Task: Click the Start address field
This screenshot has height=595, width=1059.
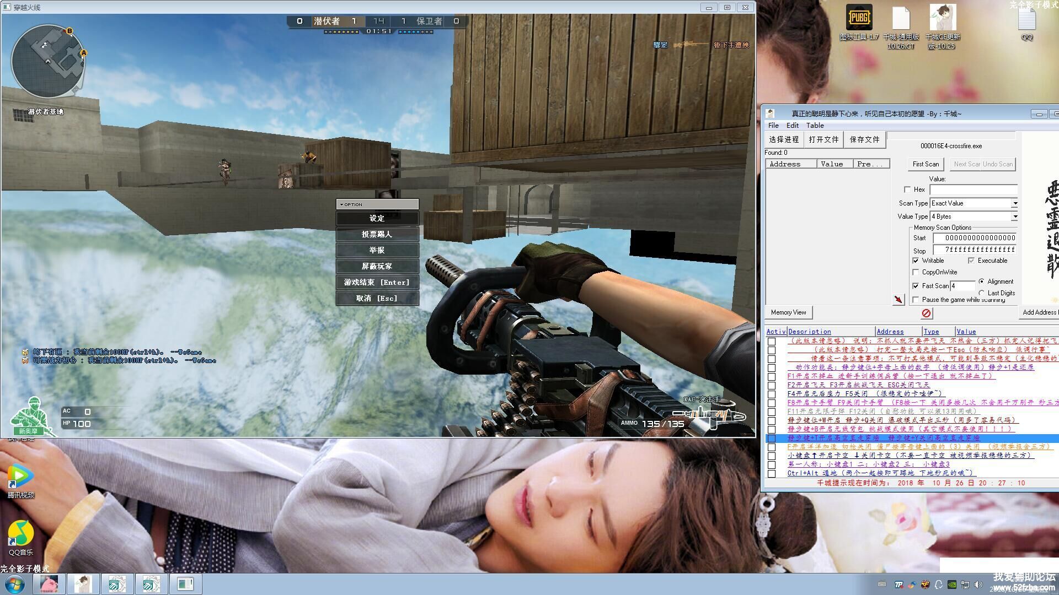Action: coord(975,238)
